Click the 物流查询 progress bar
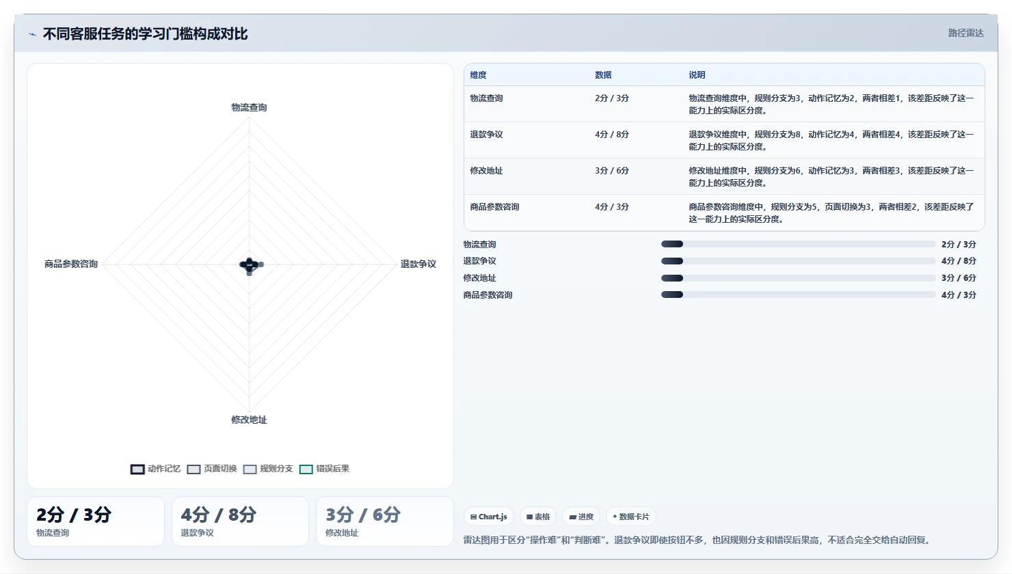 coord(798,244)
